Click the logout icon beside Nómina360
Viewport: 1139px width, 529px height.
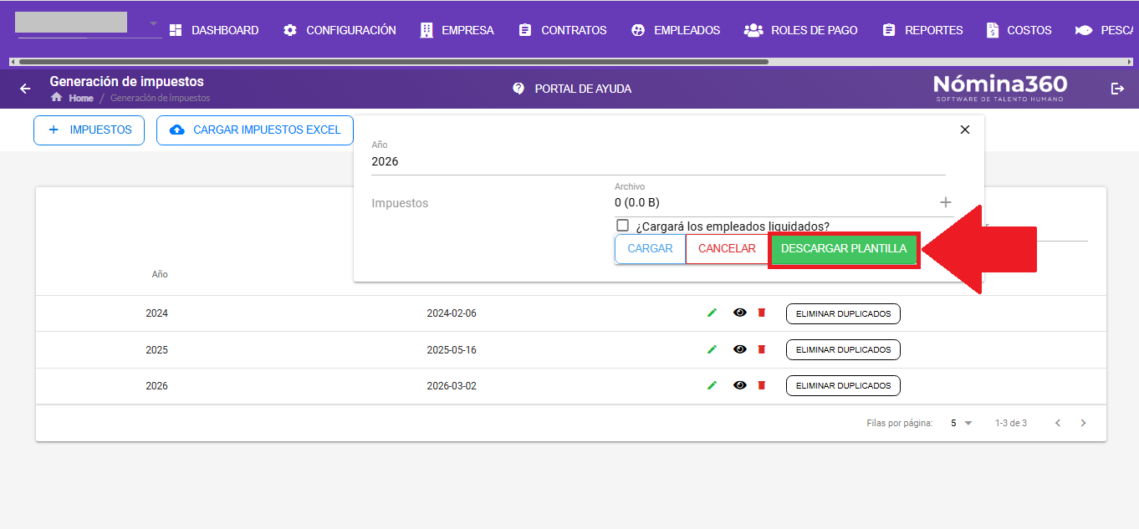pyautogui.click(x=1117, y=89)
